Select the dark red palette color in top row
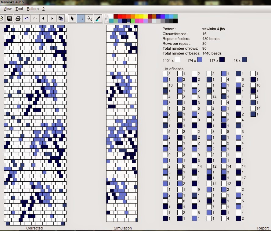The image size is (271, 231). pos(116,16)
